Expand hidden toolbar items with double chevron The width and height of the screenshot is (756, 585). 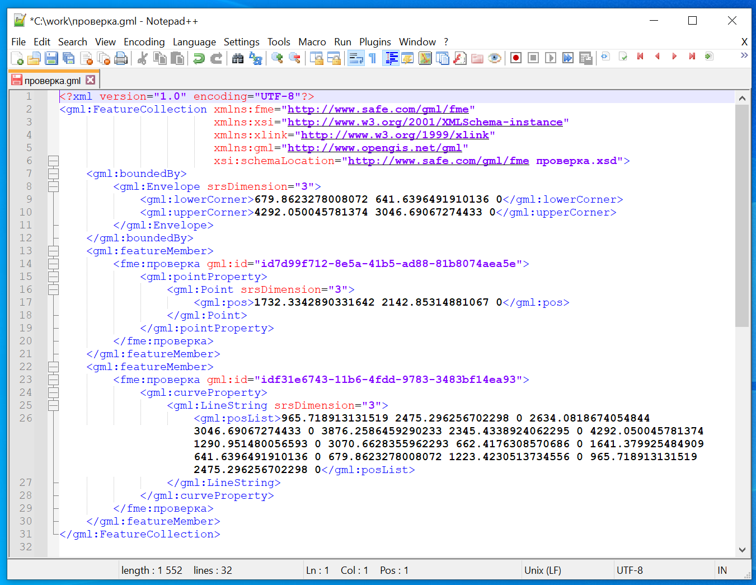pos(744,55)
